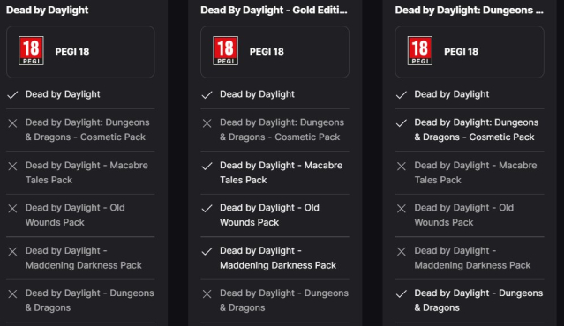
Task: Click PEGI 18 rating icon in Dungeons edition column
Action: (420, 50)
